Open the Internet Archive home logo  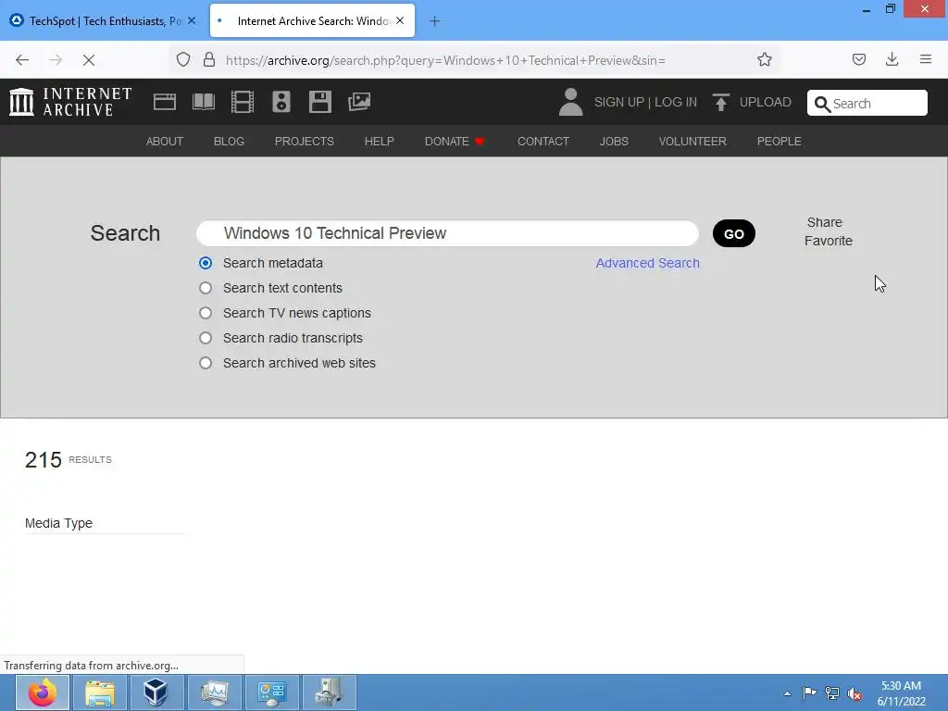(x=70, y=102)
